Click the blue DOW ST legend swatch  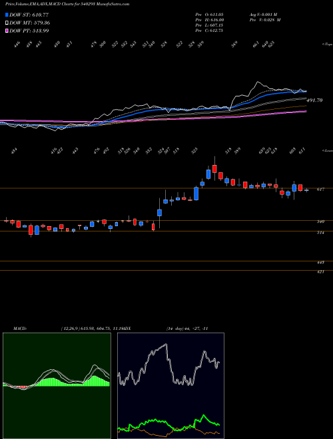[7, 15]
